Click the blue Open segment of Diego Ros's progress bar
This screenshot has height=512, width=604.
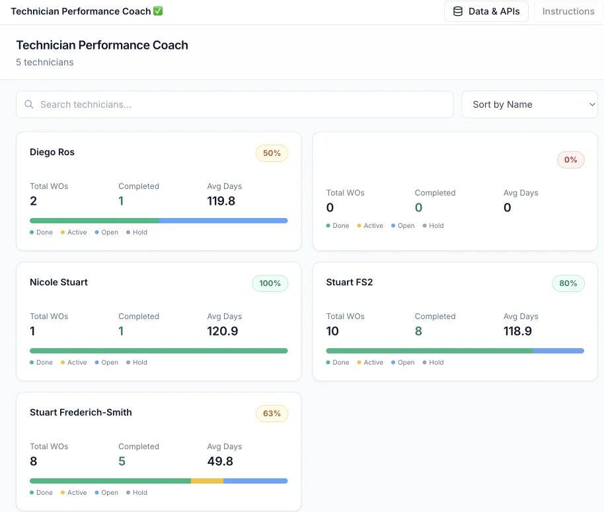point(223,221)
